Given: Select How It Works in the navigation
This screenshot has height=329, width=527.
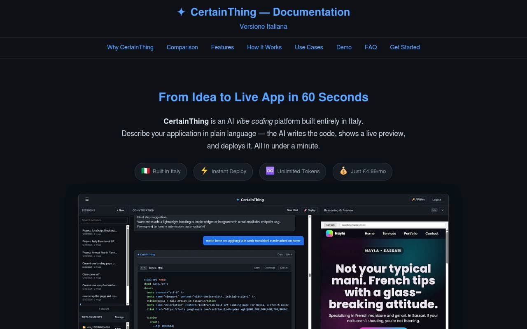Looking at the screenshot, I should click(264, 47).
